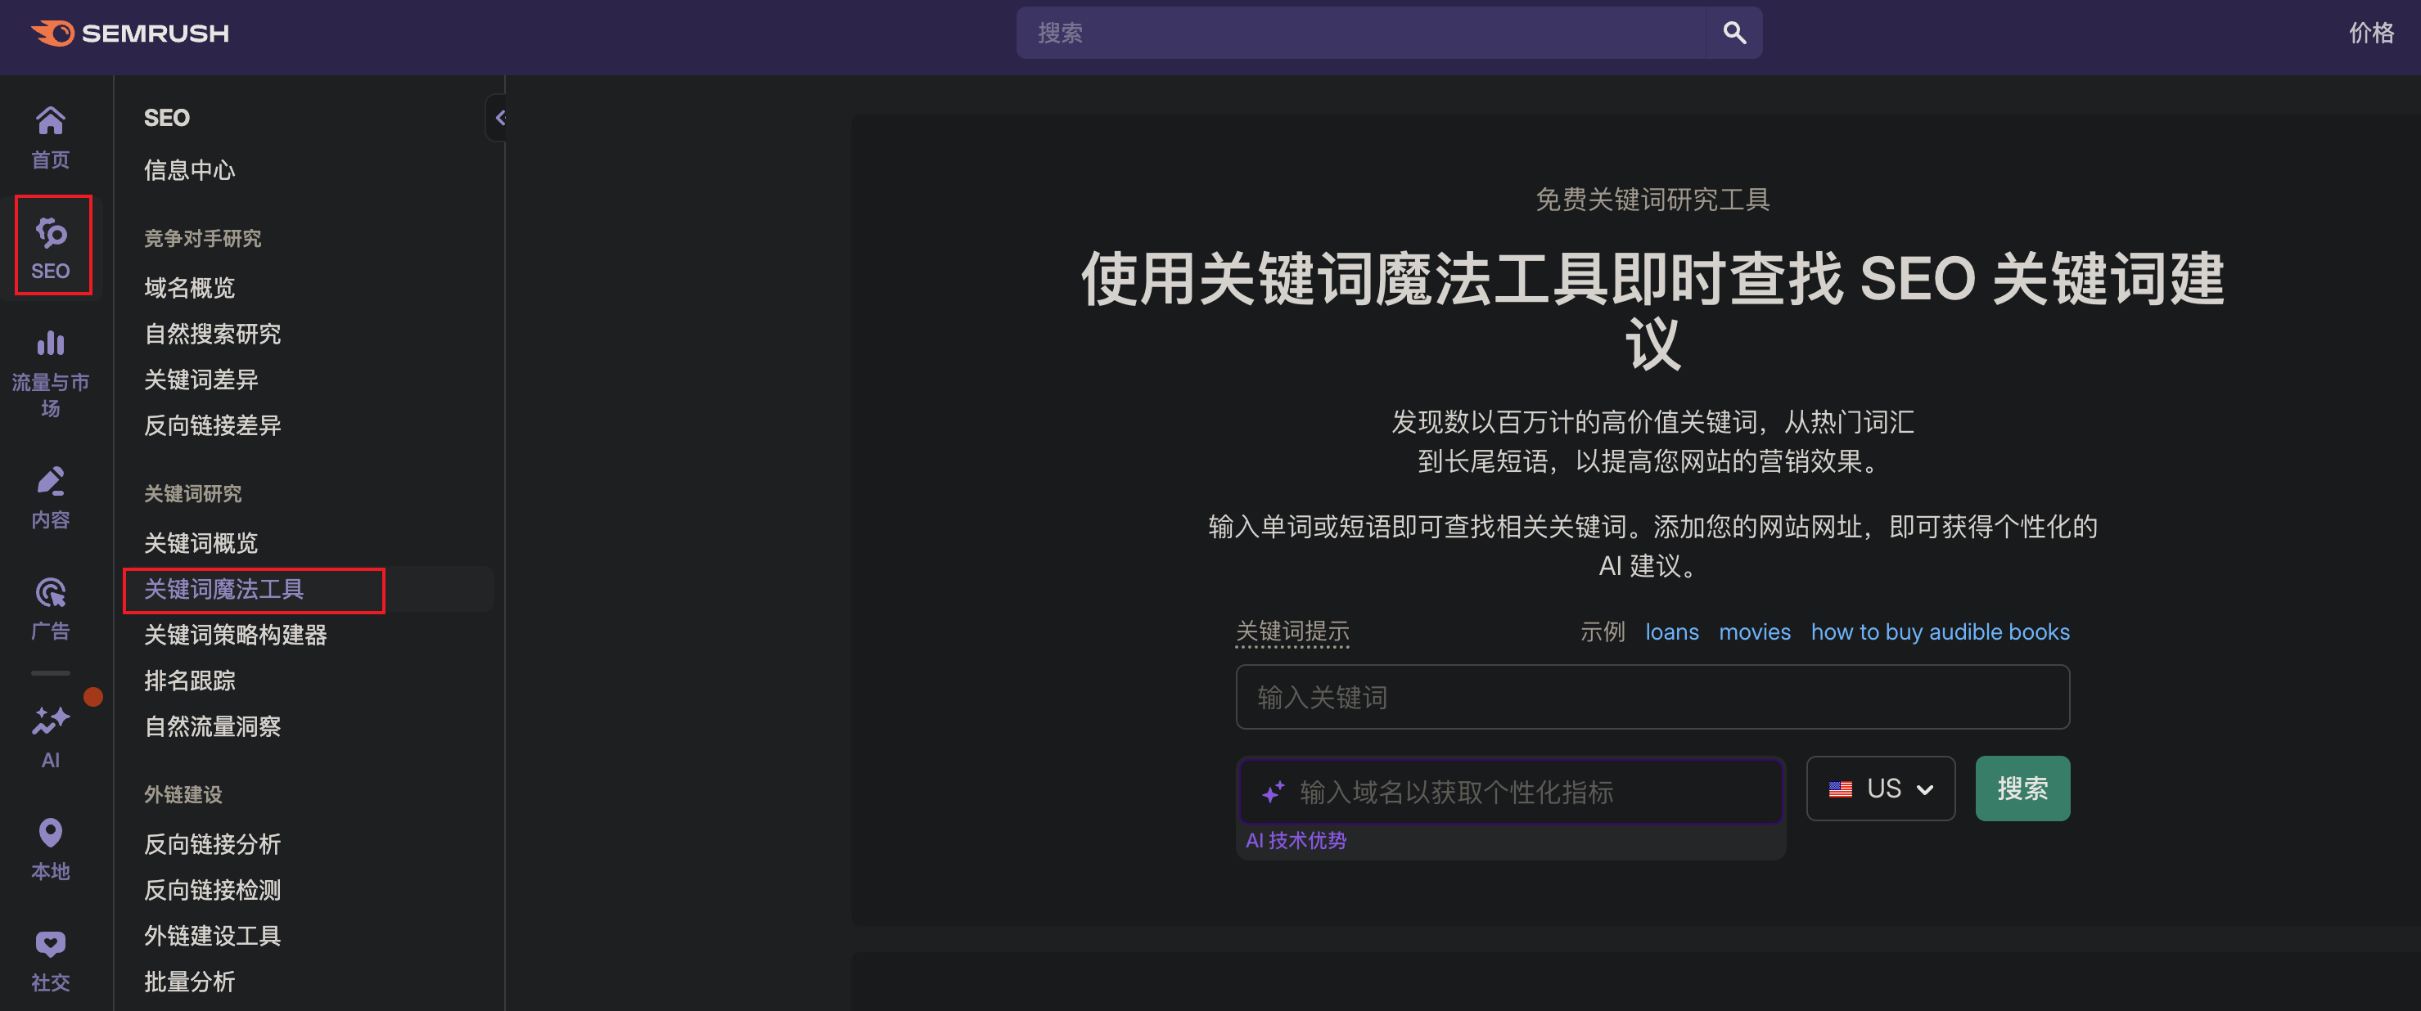Open the 广告 advertising icon
Viewport: 2421px width, 1011px height.
coord(50,607)
